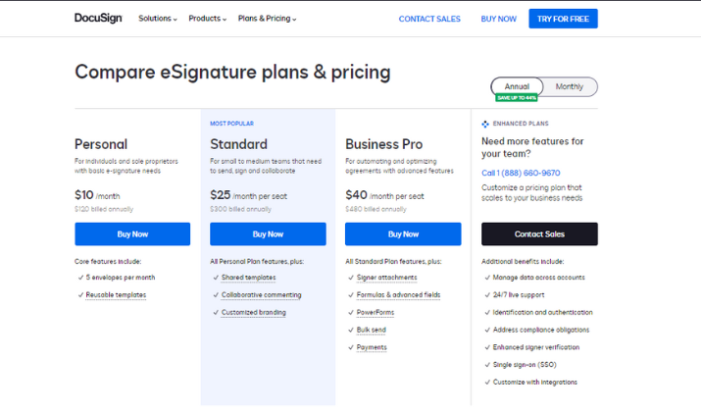Click the Enhanced Plans icon

[x=485, y=124]
